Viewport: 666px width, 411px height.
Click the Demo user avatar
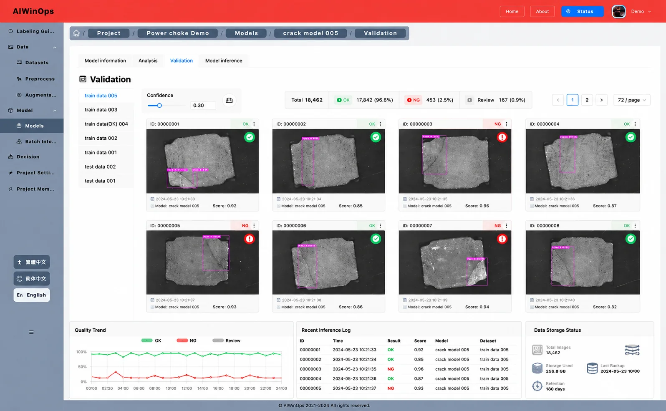(618, 12)
